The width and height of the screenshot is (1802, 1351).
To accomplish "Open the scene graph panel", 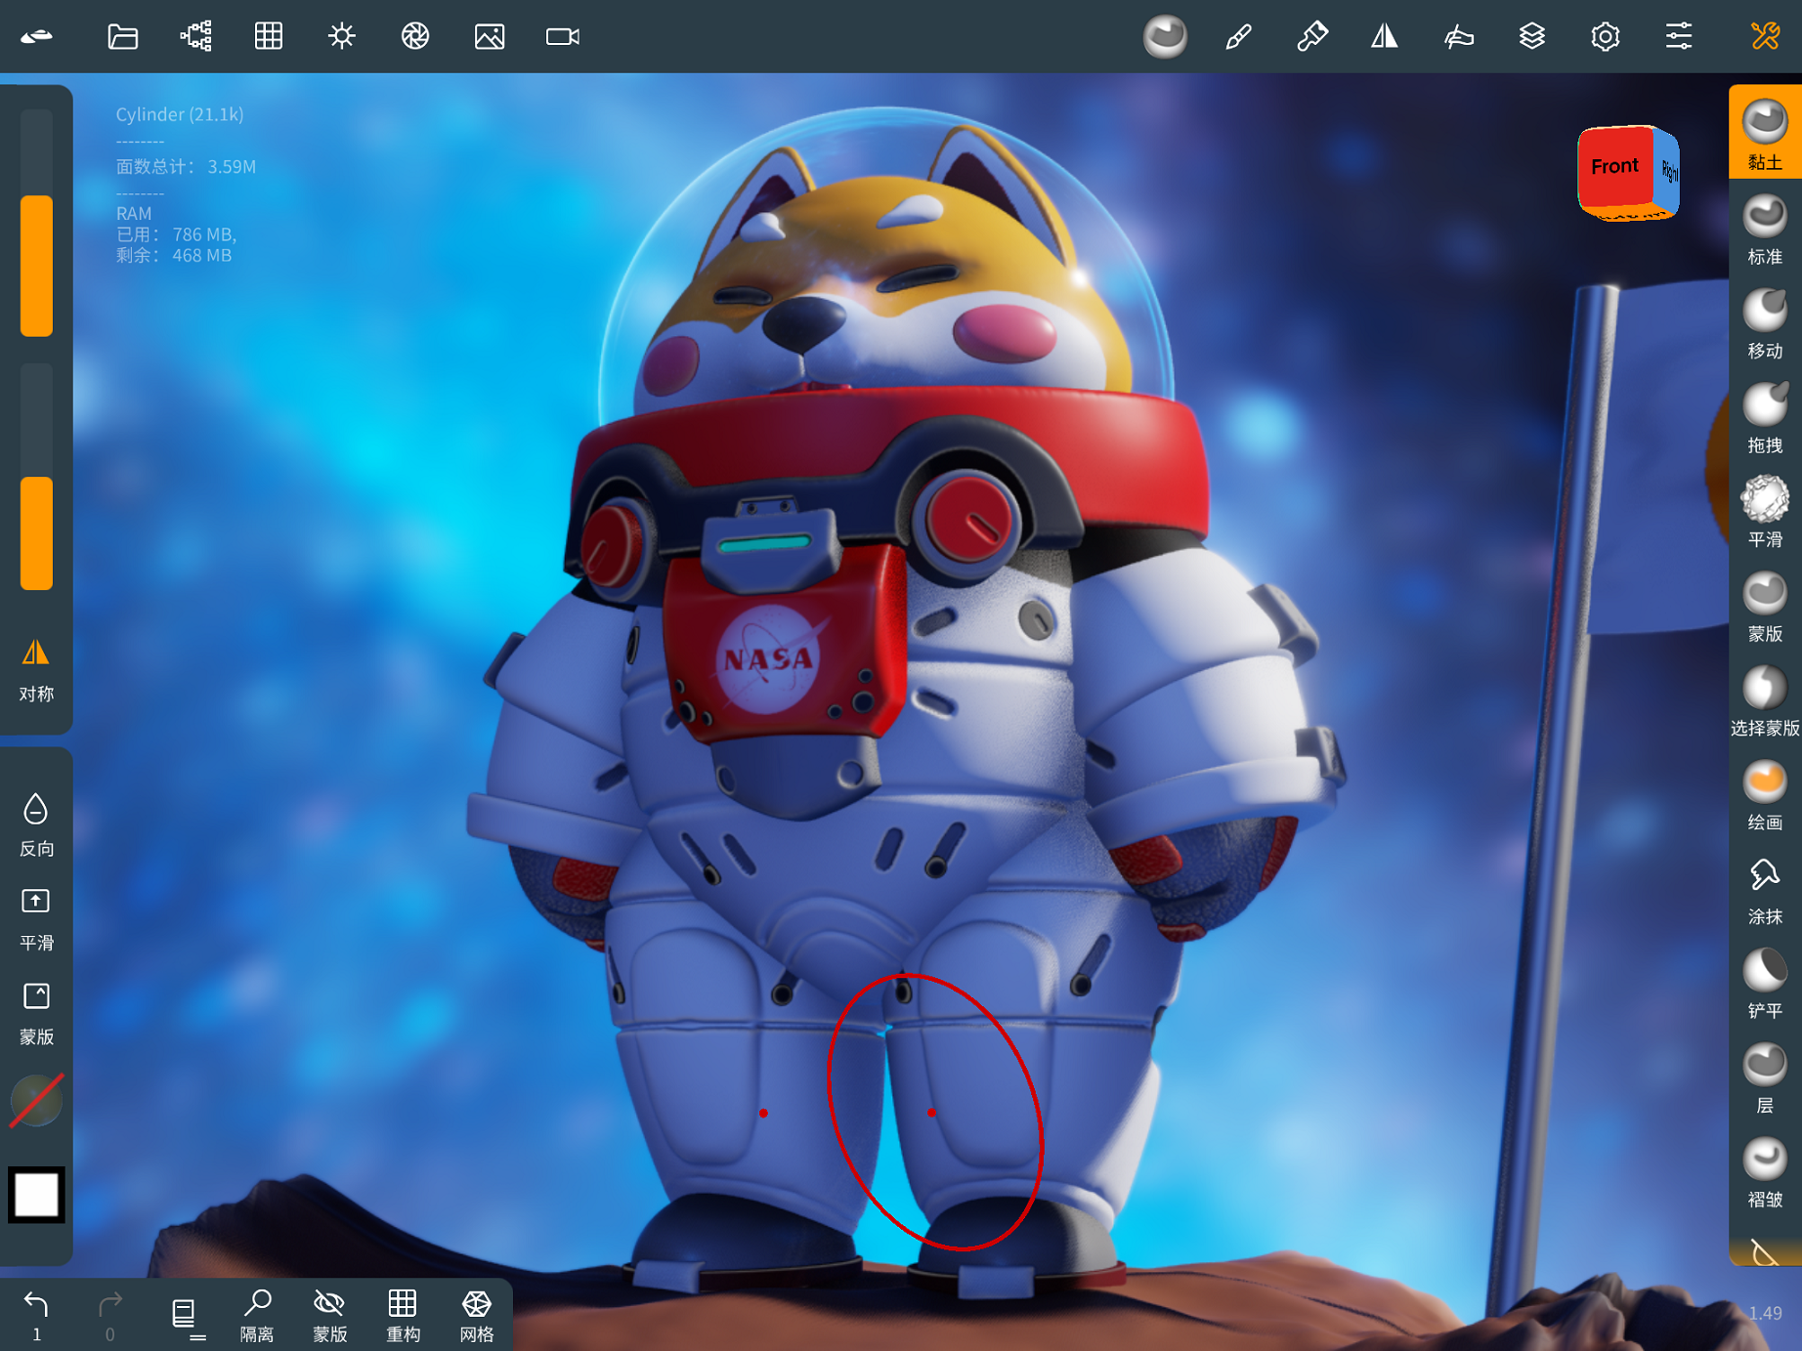I will pos(194,36).
